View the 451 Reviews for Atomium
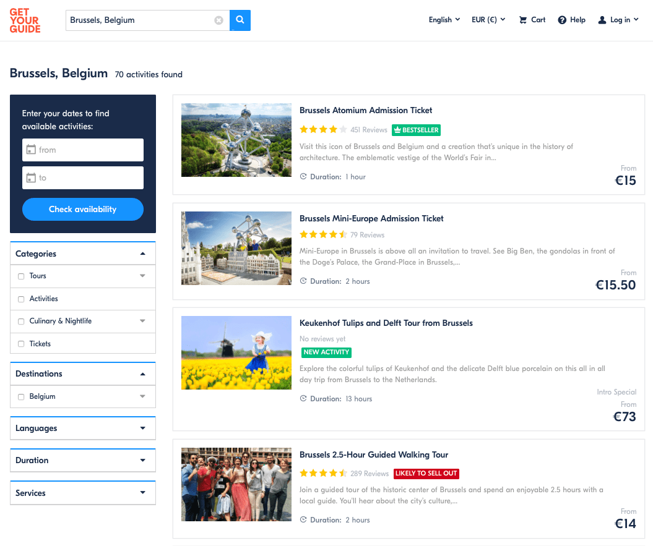 369,130
